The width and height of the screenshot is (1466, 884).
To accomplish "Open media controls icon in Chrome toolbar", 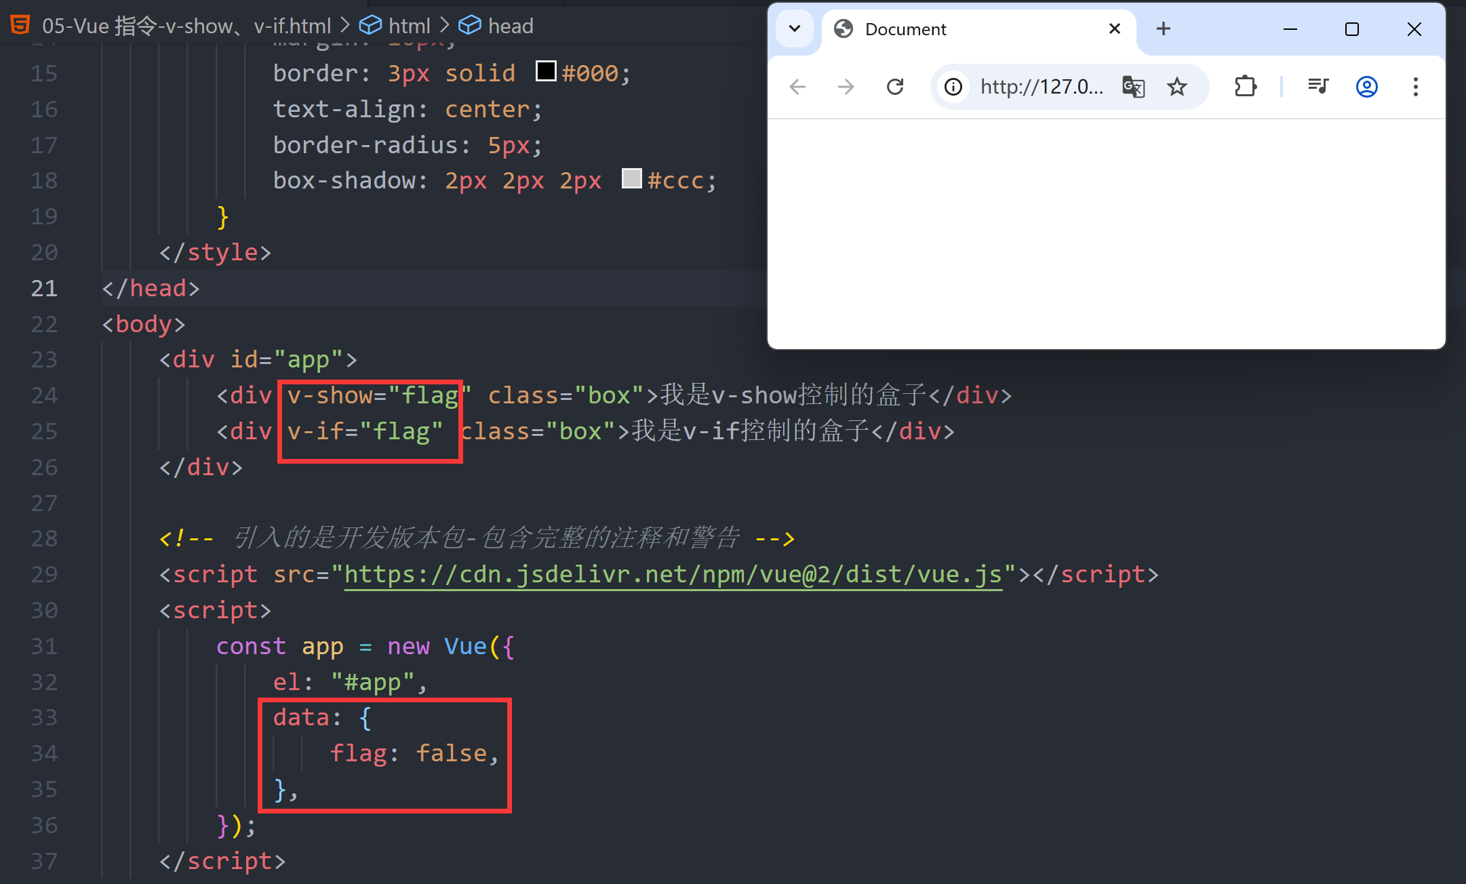I will [x=1318, y=87].
